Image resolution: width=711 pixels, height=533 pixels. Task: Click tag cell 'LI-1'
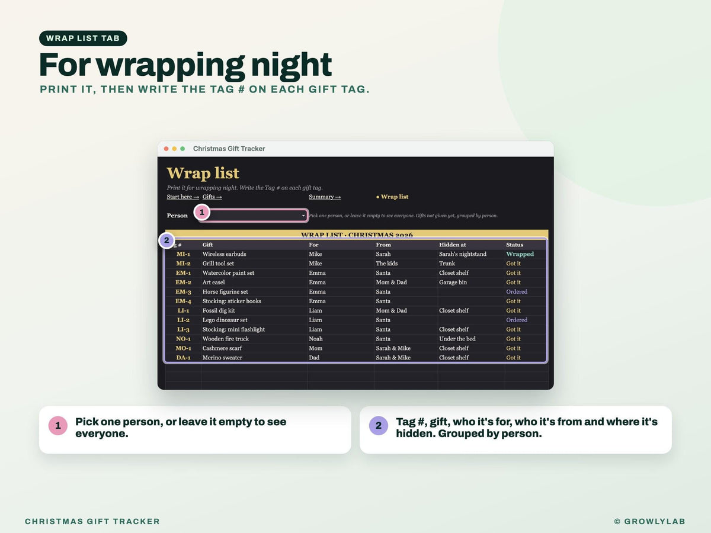pos(183,311)
